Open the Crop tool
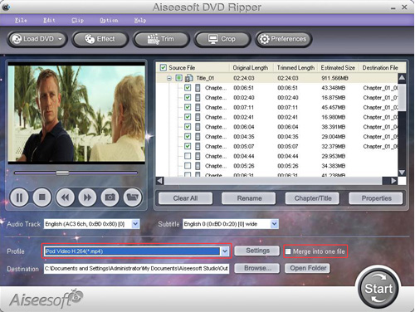 (222, 39)
